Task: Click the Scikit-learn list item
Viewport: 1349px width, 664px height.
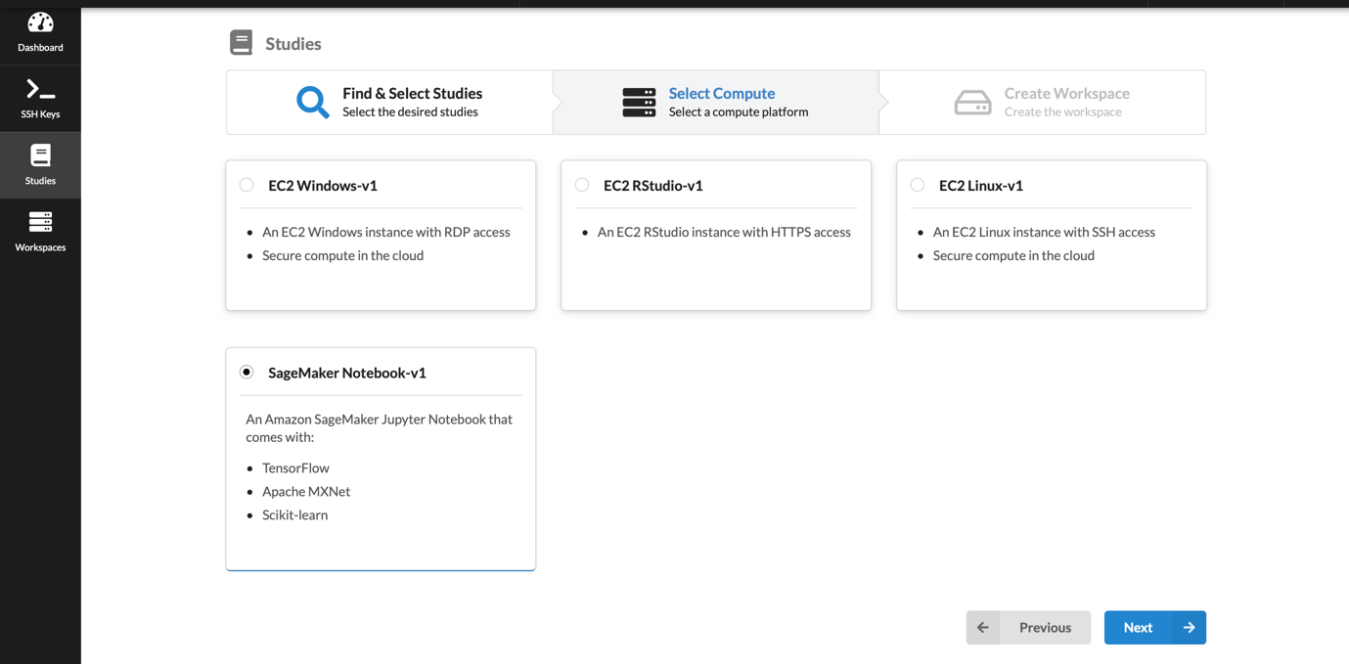Action: [x=294, y=514]
